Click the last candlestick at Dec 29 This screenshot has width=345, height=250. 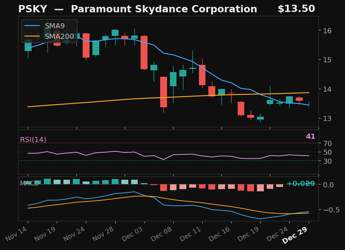[x=309, y=104]
